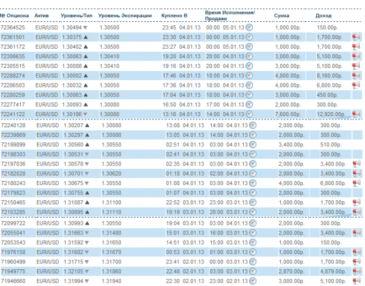Click the megaphone icon in row 72241122
Viewport: 365px width, 286px height.
tap(356, 114)
